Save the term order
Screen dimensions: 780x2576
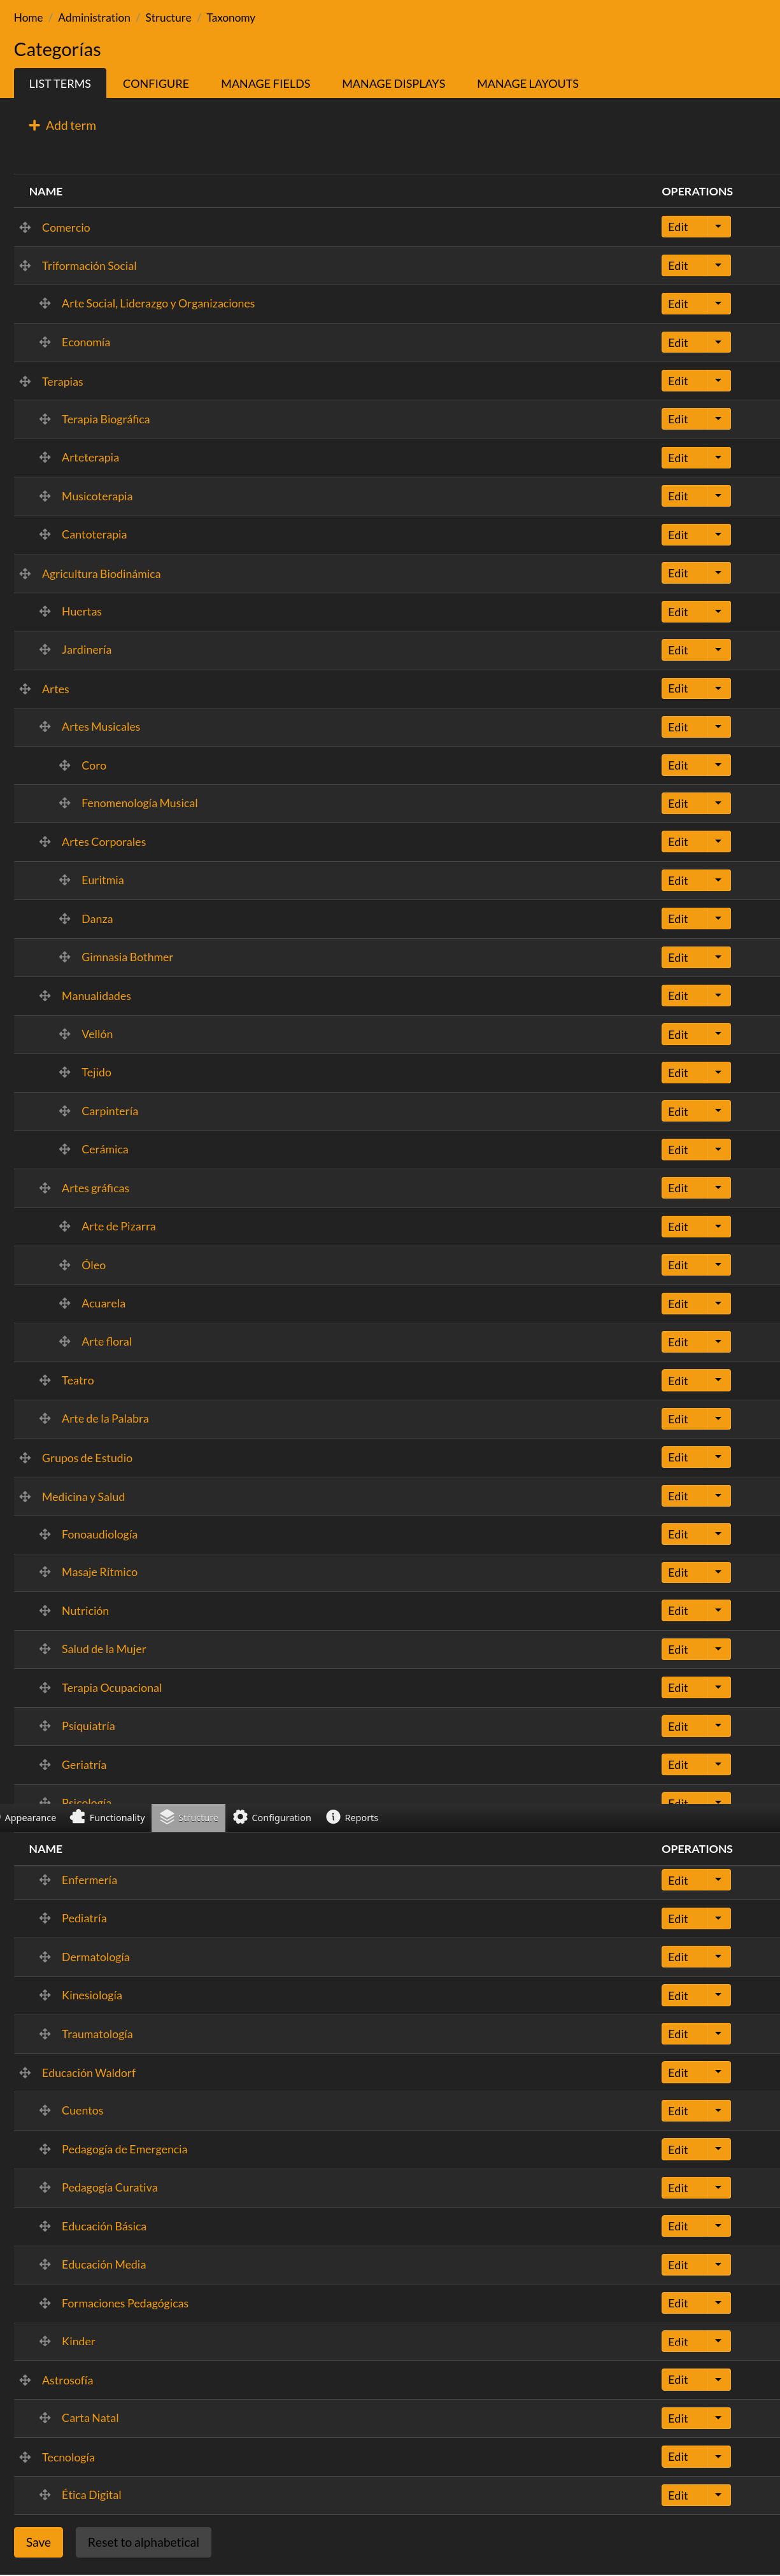(38, 2542)
